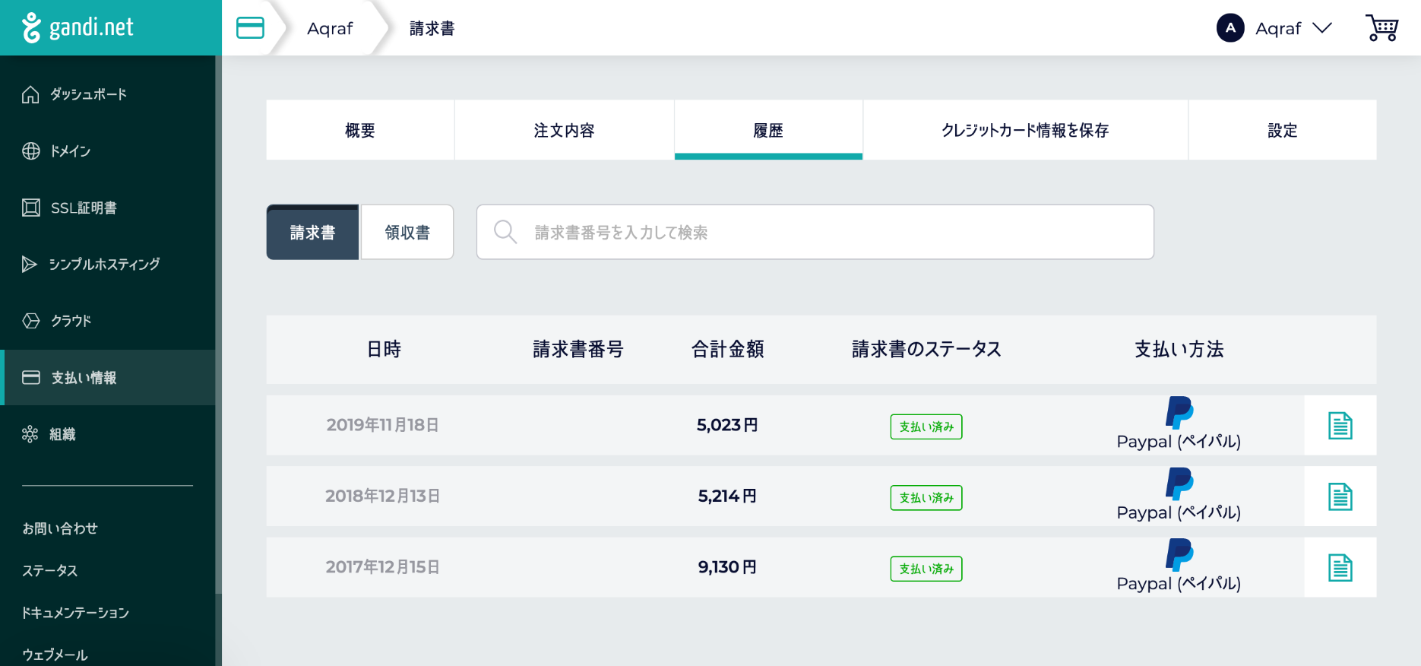Screen dimensions: 1421x666
Task: Click the Gandi.net logo
Action: click(78, 27)
